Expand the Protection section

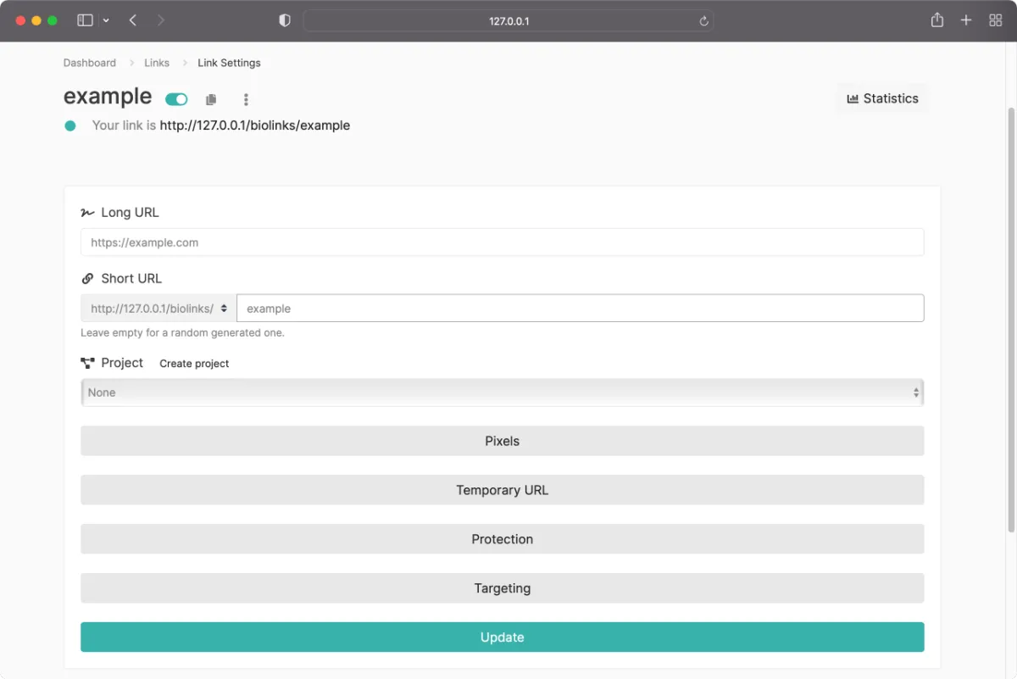pos(502,539)
